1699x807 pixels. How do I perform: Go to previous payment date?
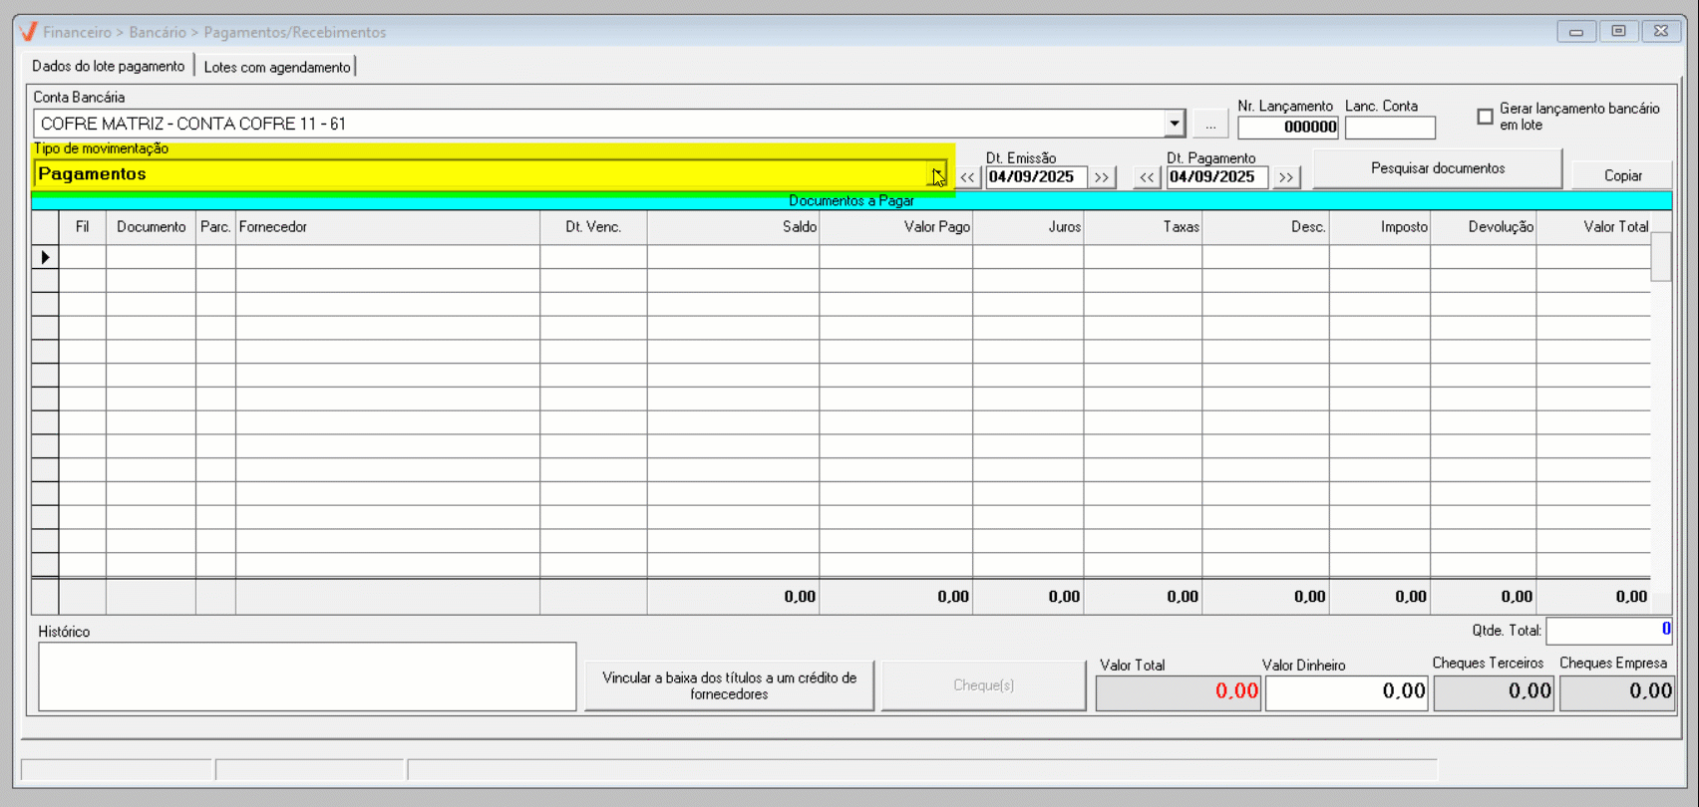click(1147, 177)
